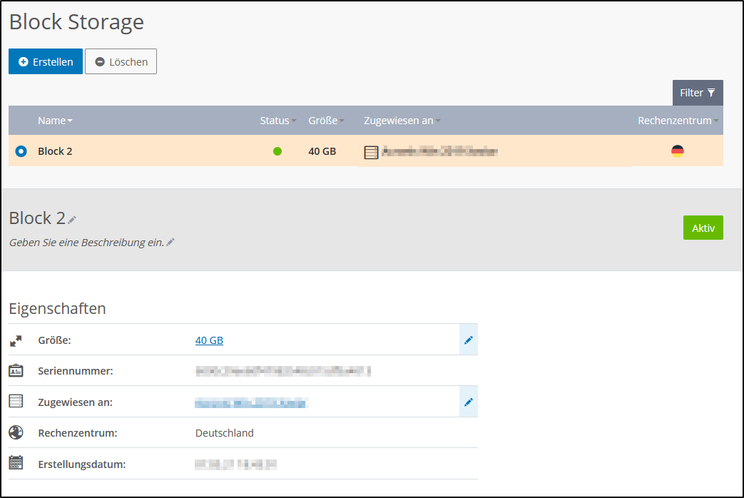The width and height of the screenshot is (744, 498).
Task: Click the resize arrows icon beside Größe
Action: click(x=16, y=340)
